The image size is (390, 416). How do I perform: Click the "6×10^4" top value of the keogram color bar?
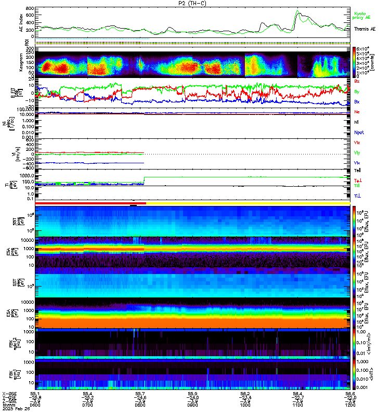pos(362,49)
